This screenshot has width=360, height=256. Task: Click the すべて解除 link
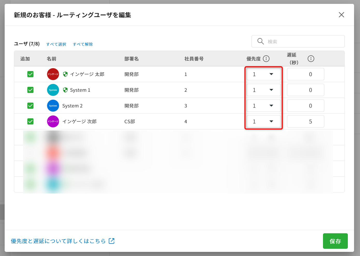tap(83, 44)
